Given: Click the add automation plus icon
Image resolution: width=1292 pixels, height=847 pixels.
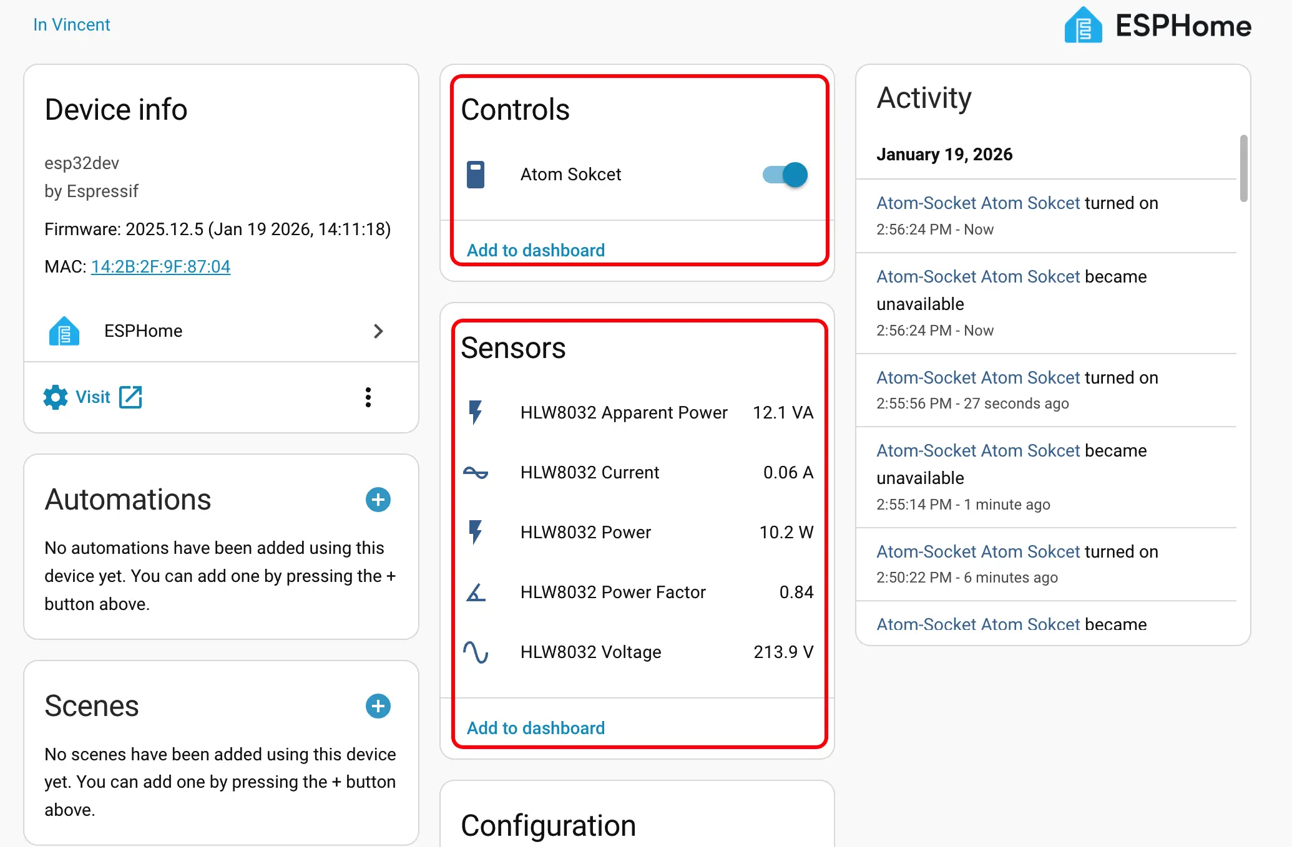Looking at the screenshot, I should (378, 500).
